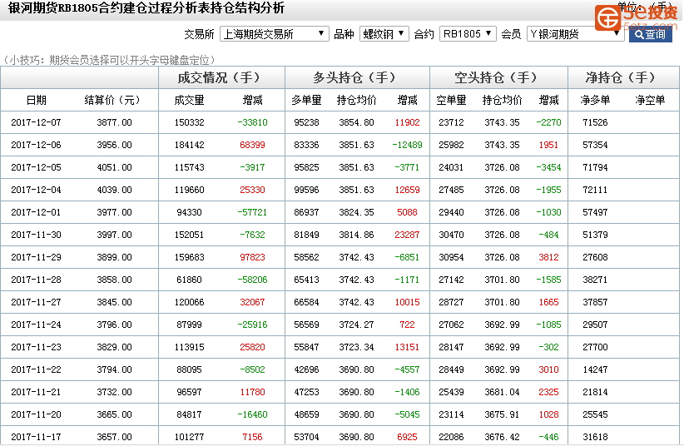Click the 成交量 column header

click(189, 101)
